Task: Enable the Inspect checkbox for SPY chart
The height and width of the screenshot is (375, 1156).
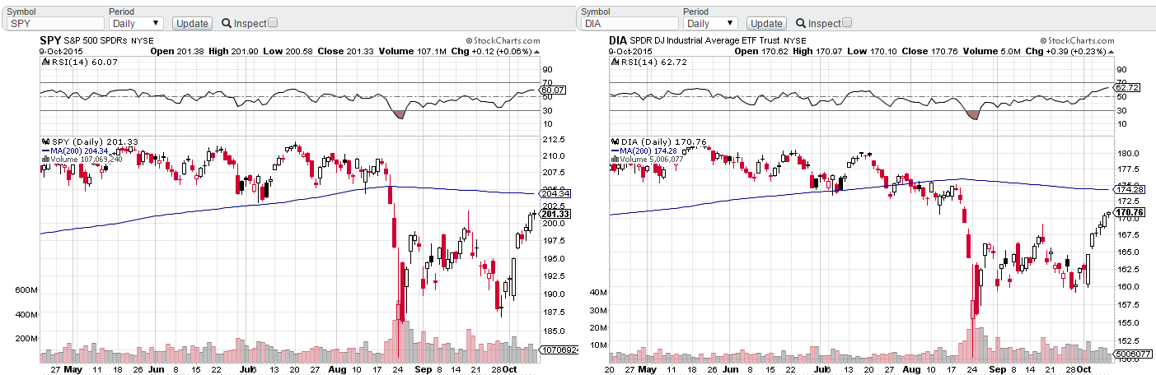Action: pyautogui.click(x=274, y=23)
